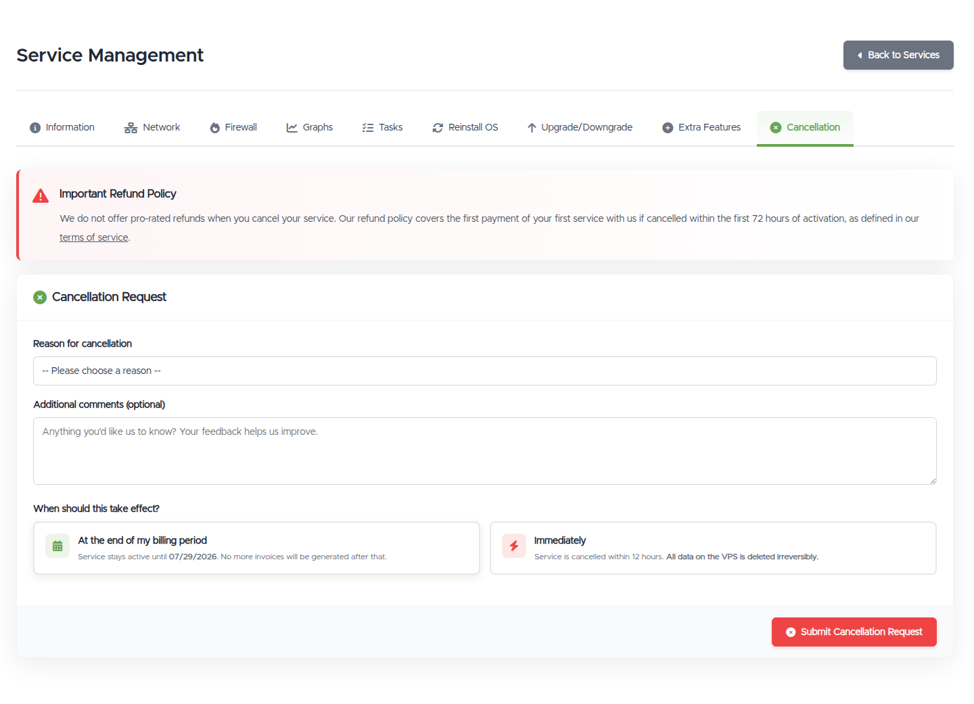Click the Service Management heading
The image size is (974, 704).
110,55
